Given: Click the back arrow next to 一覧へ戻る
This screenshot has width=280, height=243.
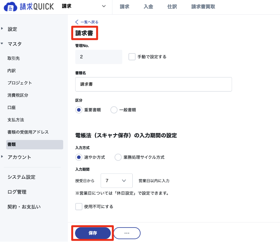Looking at the screenshot, I should [x=77, y=22].
